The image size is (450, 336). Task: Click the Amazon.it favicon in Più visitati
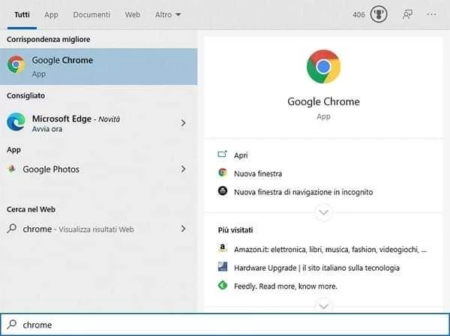point(223,248)
